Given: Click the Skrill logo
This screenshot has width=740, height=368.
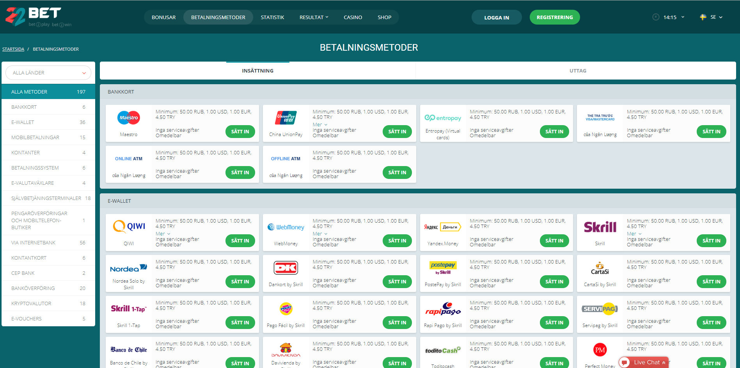Looking at the screenshot, I should pos(600,227).
